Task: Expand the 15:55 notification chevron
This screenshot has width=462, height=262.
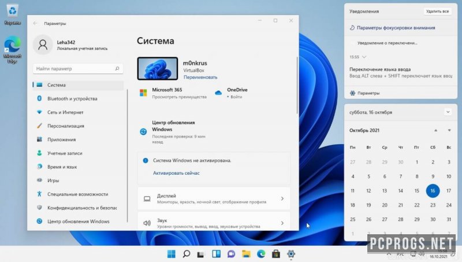Action: coord(364,57)
